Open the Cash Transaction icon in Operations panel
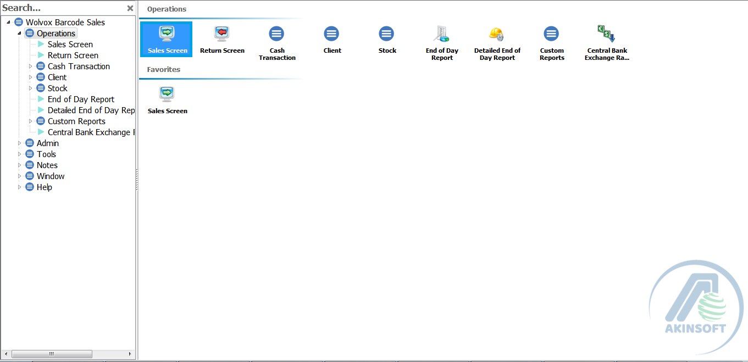Viewport: 748px width, 362px height. pyautogui.click(x=277, y=43)
